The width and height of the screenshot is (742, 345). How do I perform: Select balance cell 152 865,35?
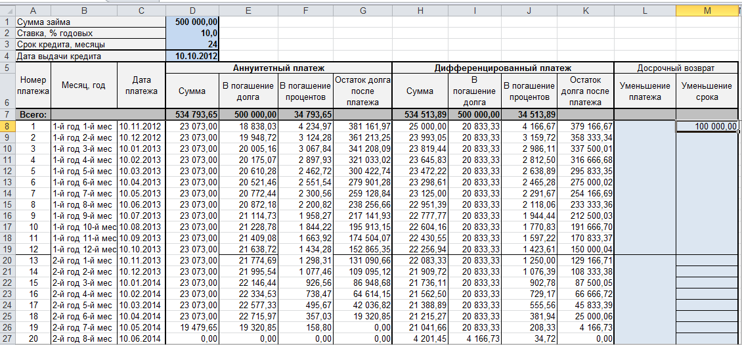[x=362, y=249]
